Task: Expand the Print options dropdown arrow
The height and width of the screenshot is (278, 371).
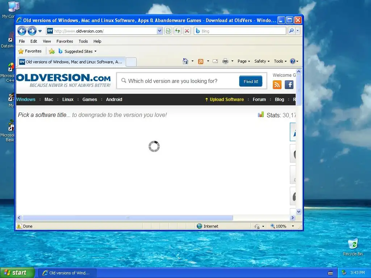Action: [232, 61]
